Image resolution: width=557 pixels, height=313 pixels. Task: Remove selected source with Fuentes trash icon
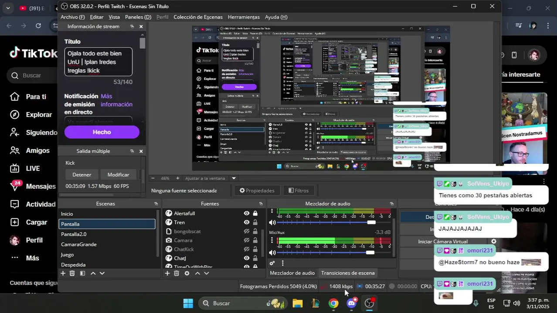pos(177,273)
